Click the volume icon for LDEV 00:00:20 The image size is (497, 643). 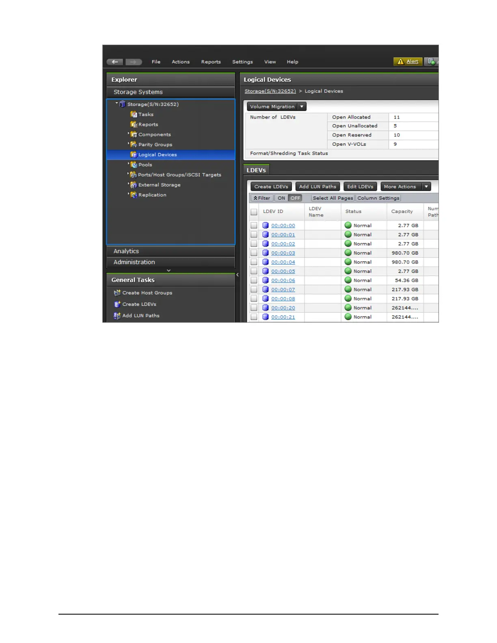pos(266,308)
